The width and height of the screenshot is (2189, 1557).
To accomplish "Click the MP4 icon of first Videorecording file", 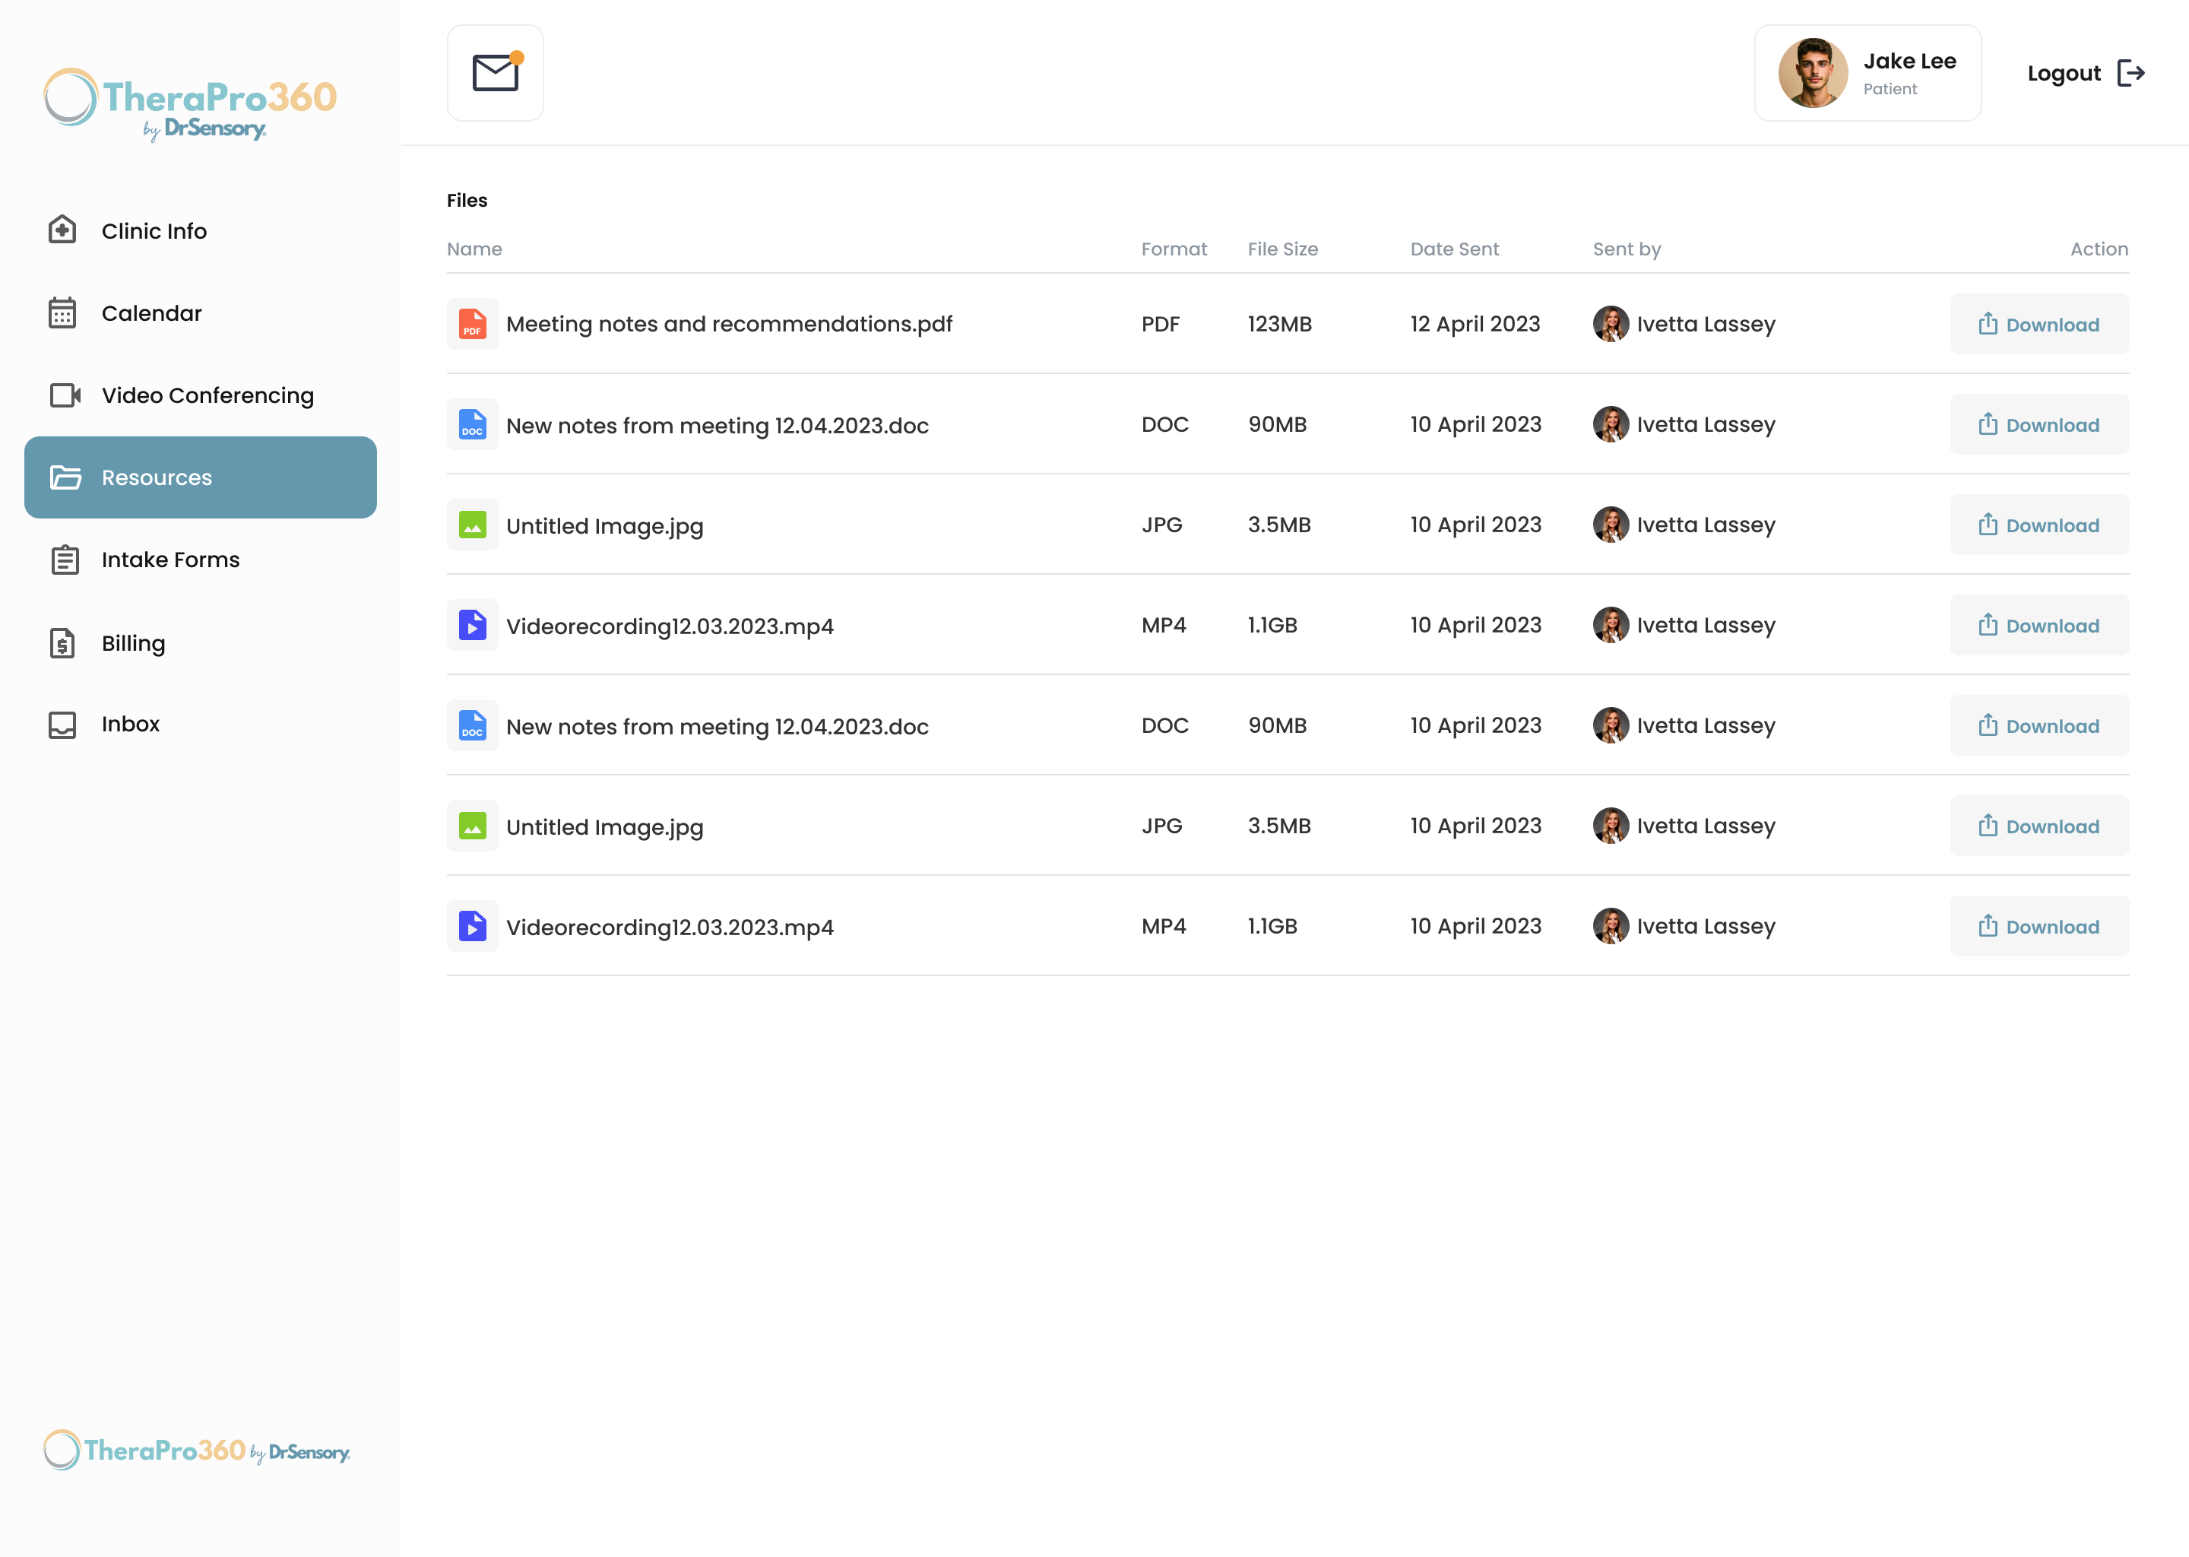I will 473,625.
